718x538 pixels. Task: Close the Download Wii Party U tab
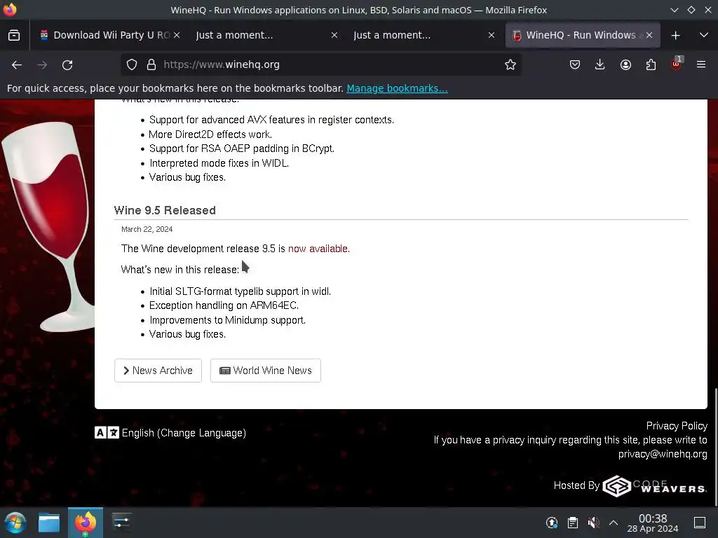pos(177,35)
